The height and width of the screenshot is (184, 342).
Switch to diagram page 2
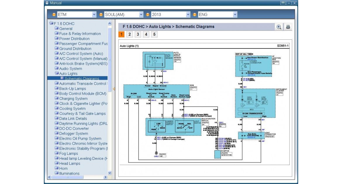click(129, 34)
